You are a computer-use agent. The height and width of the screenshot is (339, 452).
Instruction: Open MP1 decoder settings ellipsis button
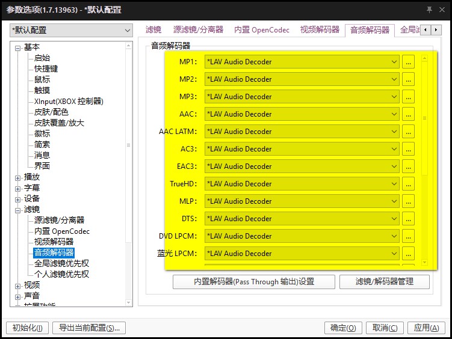click(x=408, y=62)
